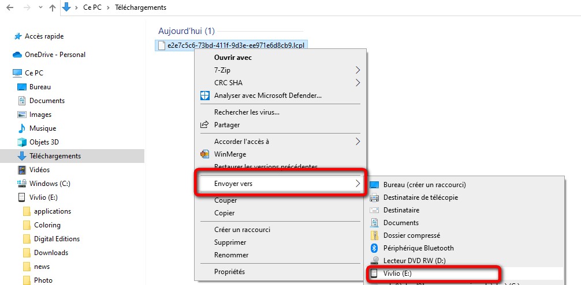The width and height of the screenshot is (581, 285).
Task: Expand the 7-Zip submenu arrow
Action: [358, 70]
